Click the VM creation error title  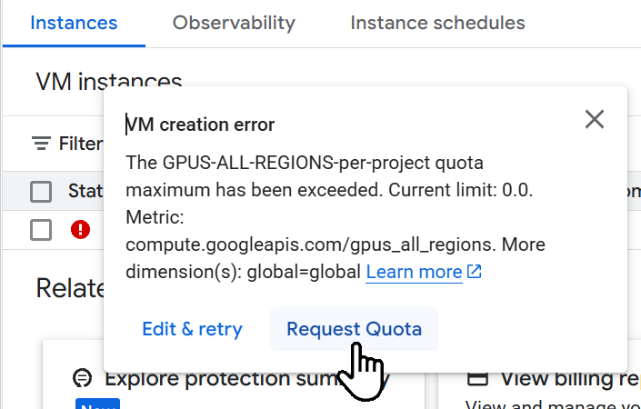[200, 125]
